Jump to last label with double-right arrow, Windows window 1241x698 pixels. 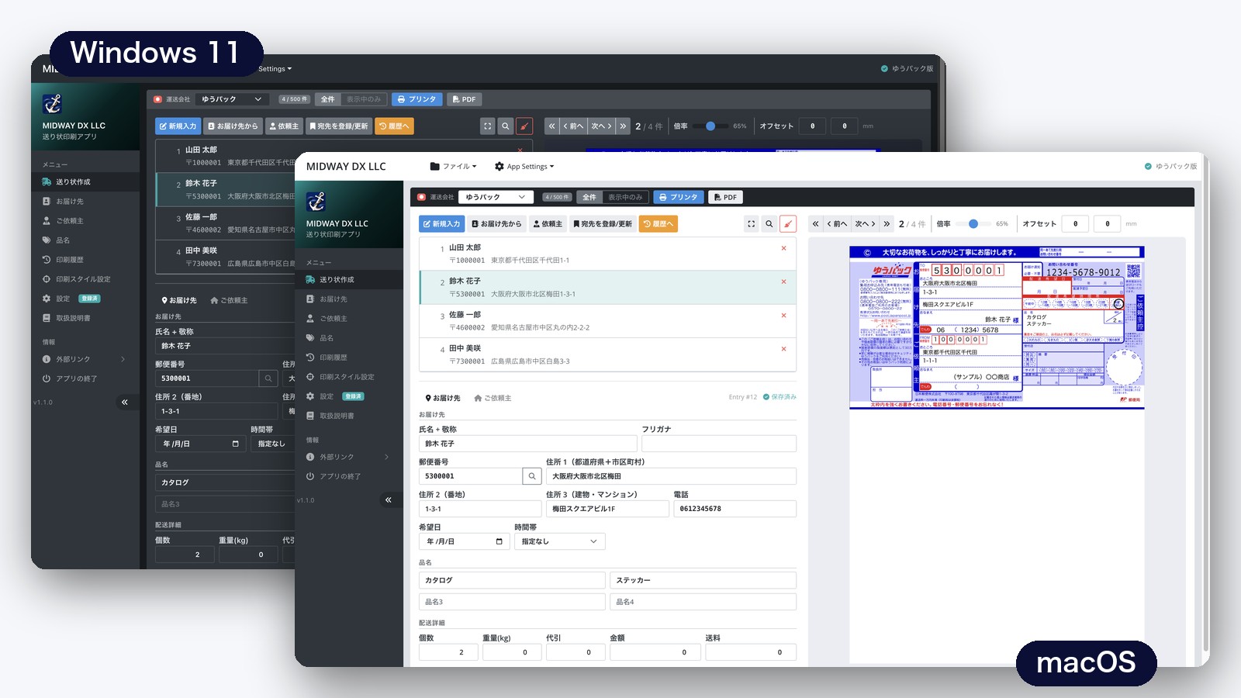pos(623,126)
